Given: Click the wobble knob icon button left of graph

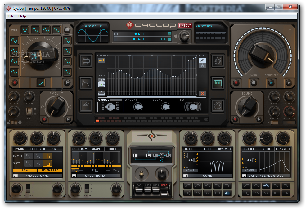Looking at the screenshot, I should click(x=86, y=61).
